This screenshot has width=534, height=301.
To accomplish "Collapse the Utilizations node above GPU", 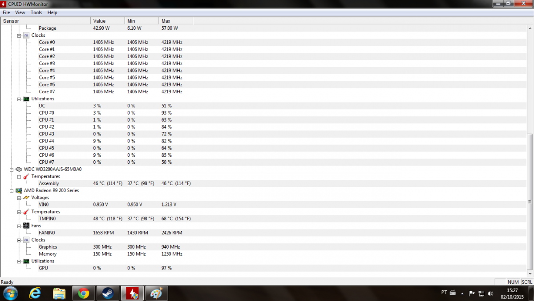I will pyautogui.click(x=19, y=261).
